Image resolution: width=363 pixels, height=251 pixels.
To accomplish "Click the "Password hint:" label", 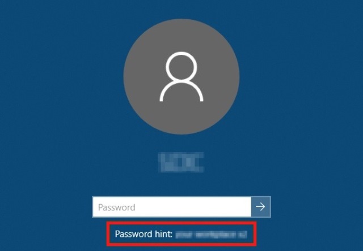I will pos(143,234).
